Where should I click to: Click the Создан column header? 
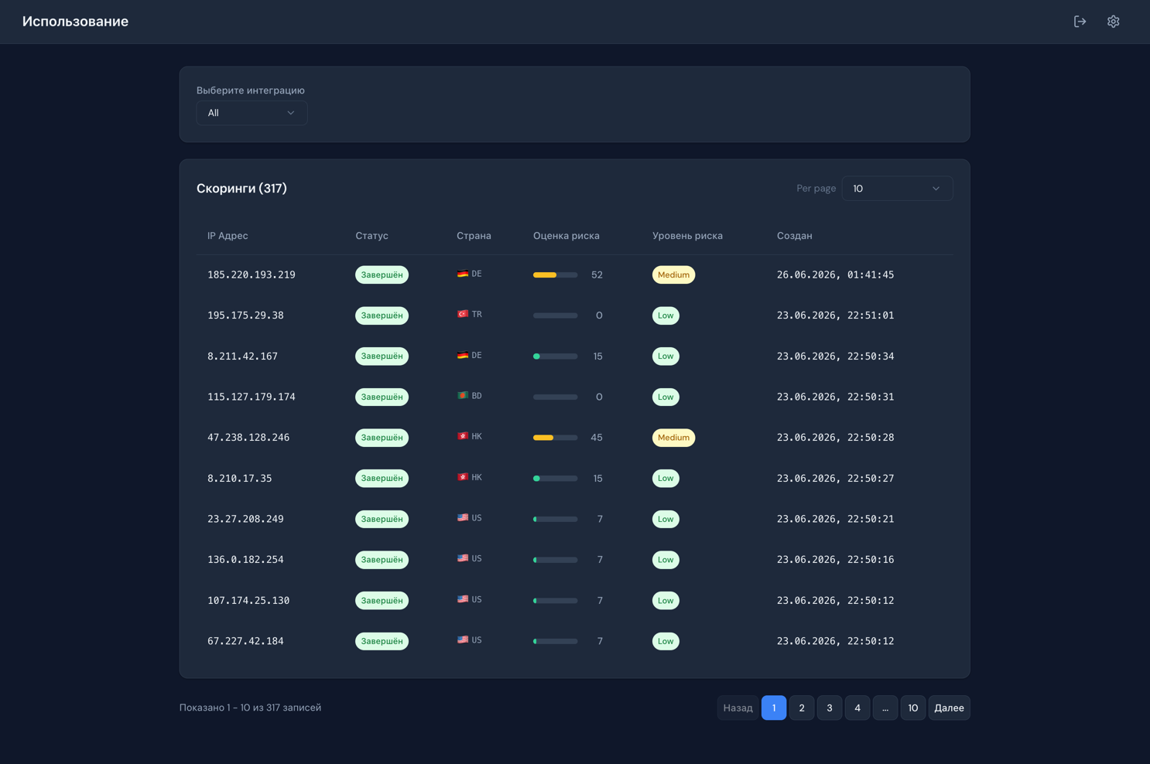click(x=795, y=236)
